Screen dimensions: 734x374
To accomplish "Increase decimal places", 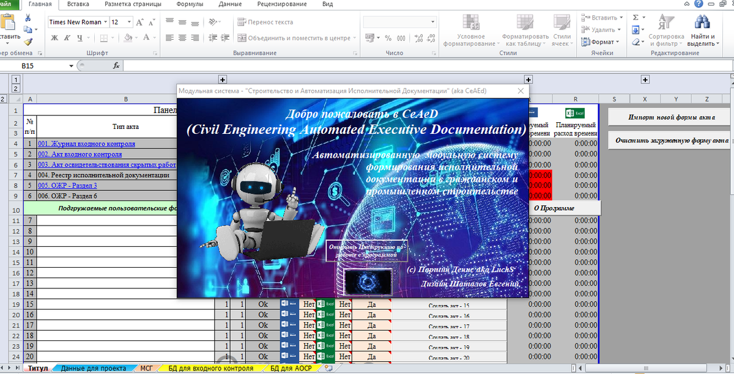I will (x=419, y=38).
